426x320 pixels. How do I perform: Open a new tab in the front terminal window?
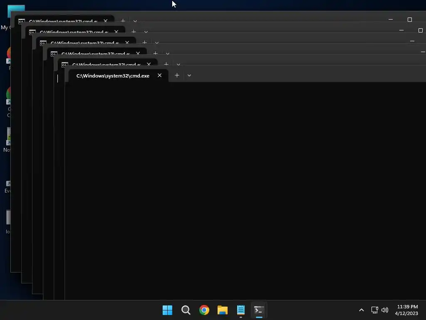(177, 75)
